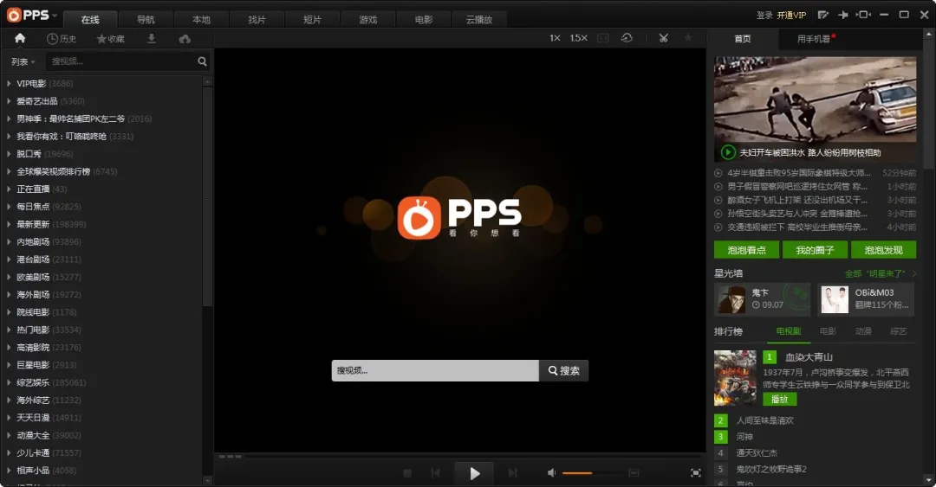Go to the home icon in toolbar
Viewport: 936px width, 487px height.
tap(20, 38)
